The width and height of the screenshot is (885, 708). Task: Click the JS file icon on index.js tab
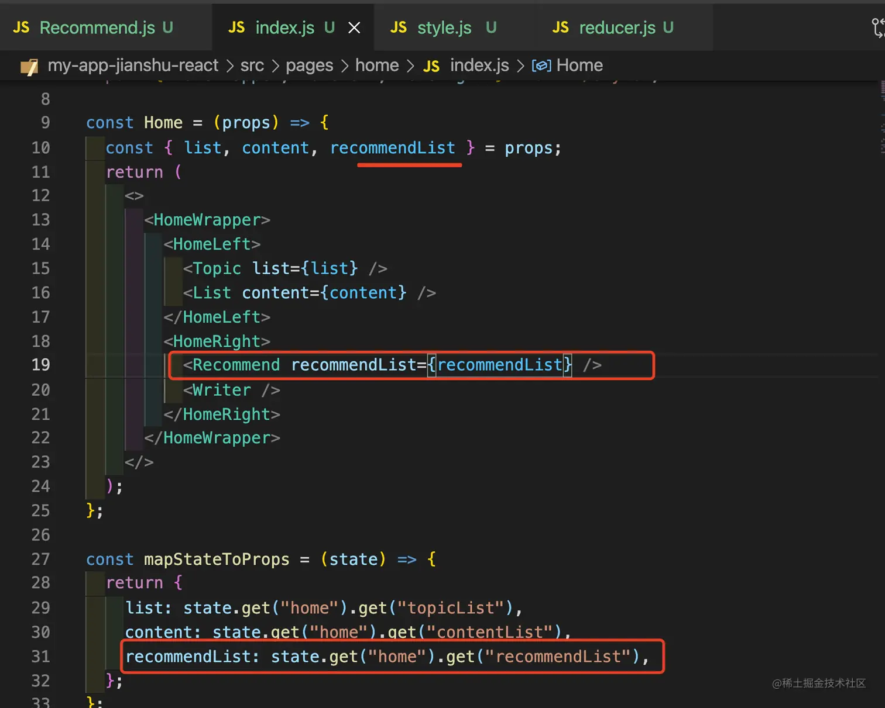(x=236, y=27)
